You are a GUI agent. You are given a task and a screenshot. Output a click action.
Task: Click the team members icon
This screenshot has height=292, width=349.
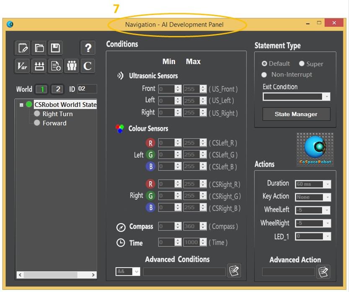click(71, 66)
